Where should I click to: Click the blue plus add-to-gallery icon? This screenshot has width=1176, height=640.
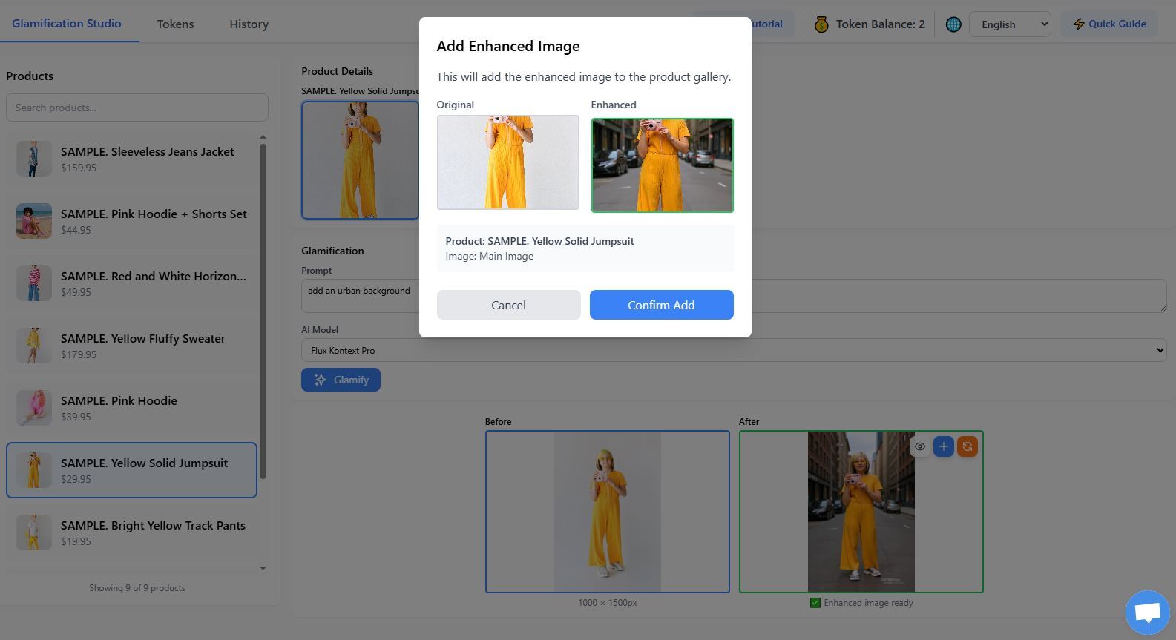[943, 446]
